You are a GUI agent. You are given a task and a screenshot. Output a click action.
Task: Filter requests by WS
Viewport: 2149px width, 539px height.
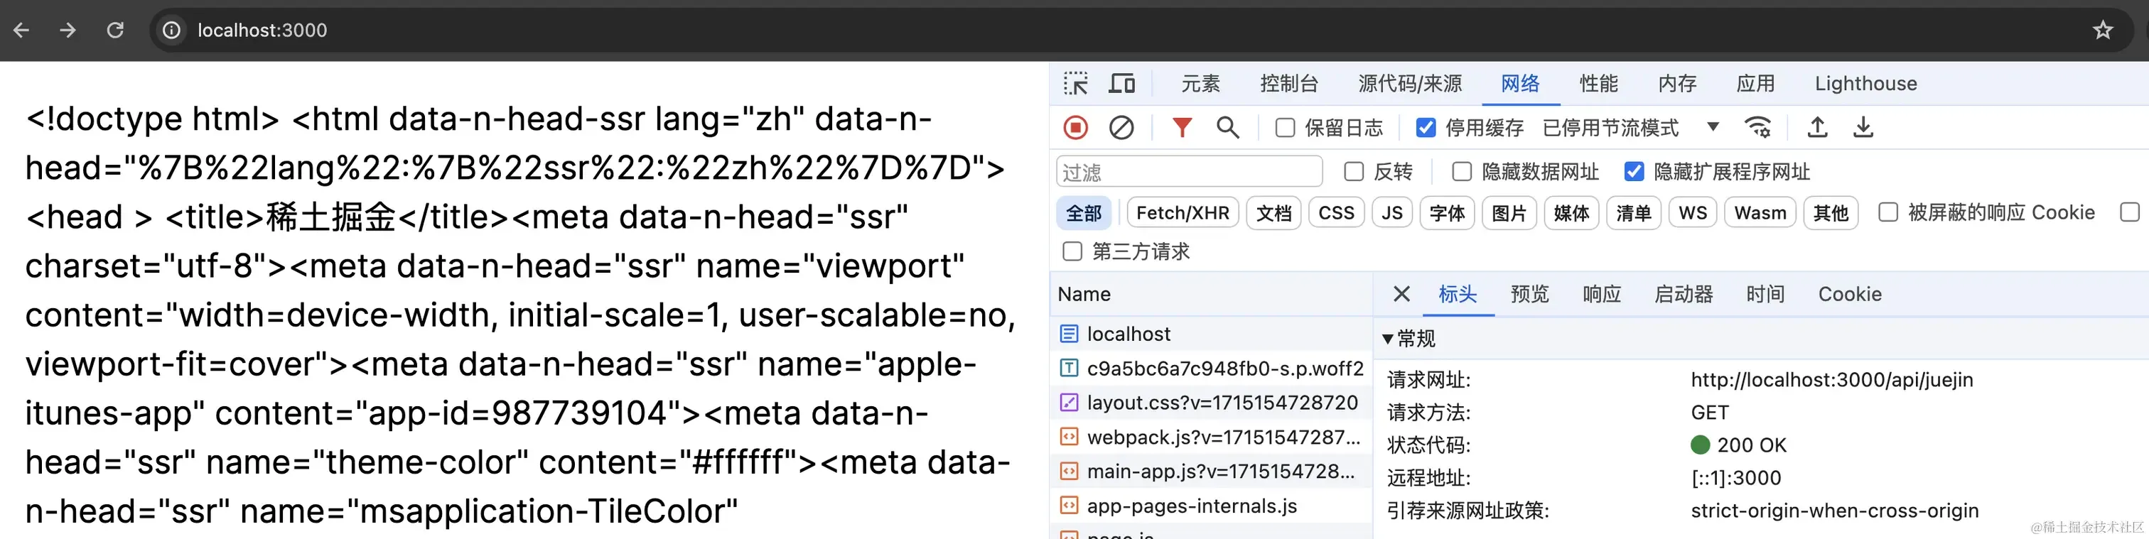tap(1693, 213)
